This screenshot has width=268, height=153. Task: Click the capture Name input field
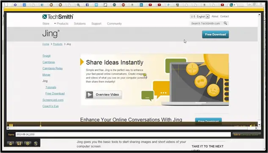[x=123, y=134]
